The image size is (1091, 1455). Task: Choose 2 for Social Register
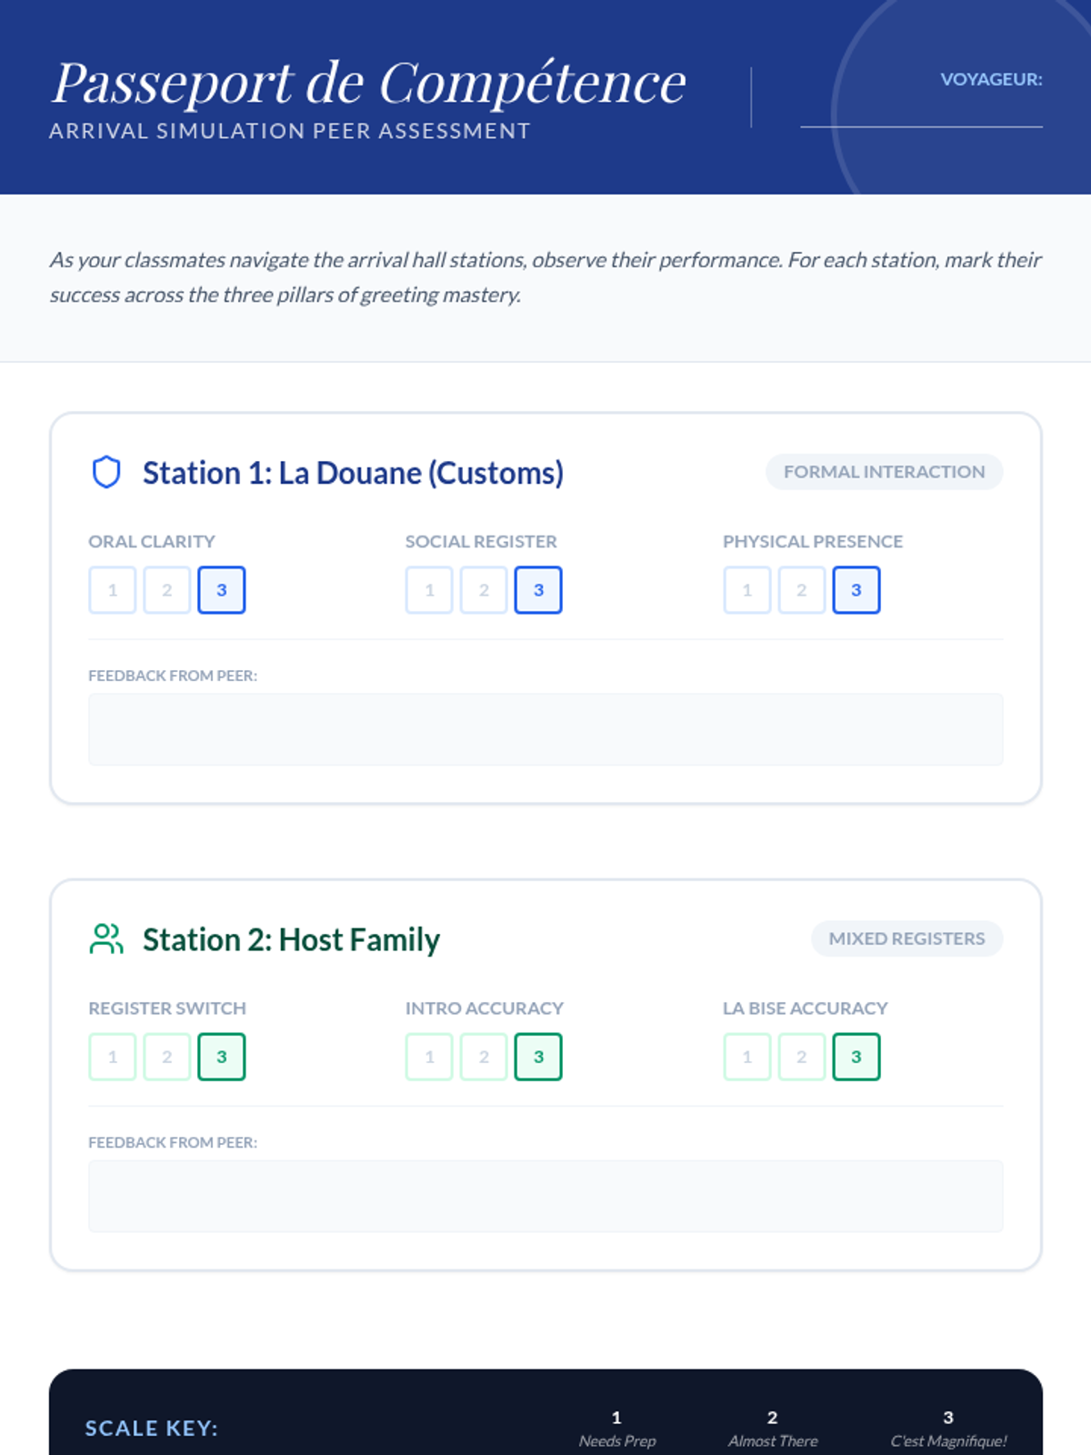pyautogui.click(x=484, y=590)
